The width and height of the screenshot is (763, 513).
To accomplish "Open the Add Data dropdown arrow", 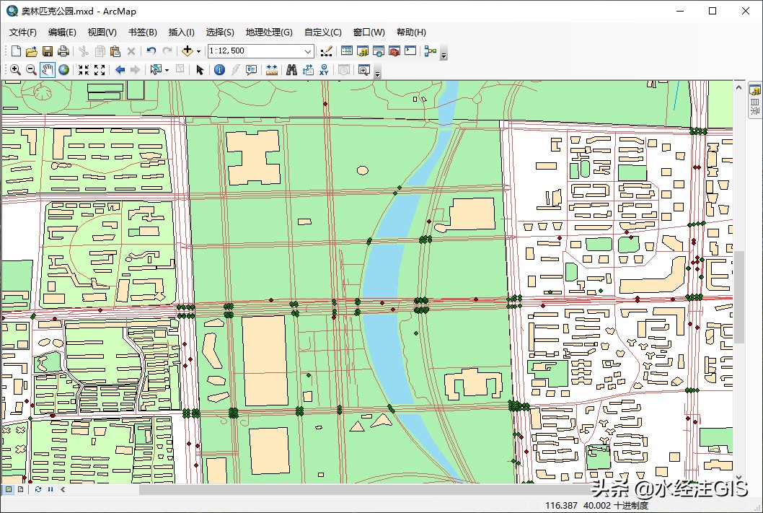I will click(x=199, y=51).
